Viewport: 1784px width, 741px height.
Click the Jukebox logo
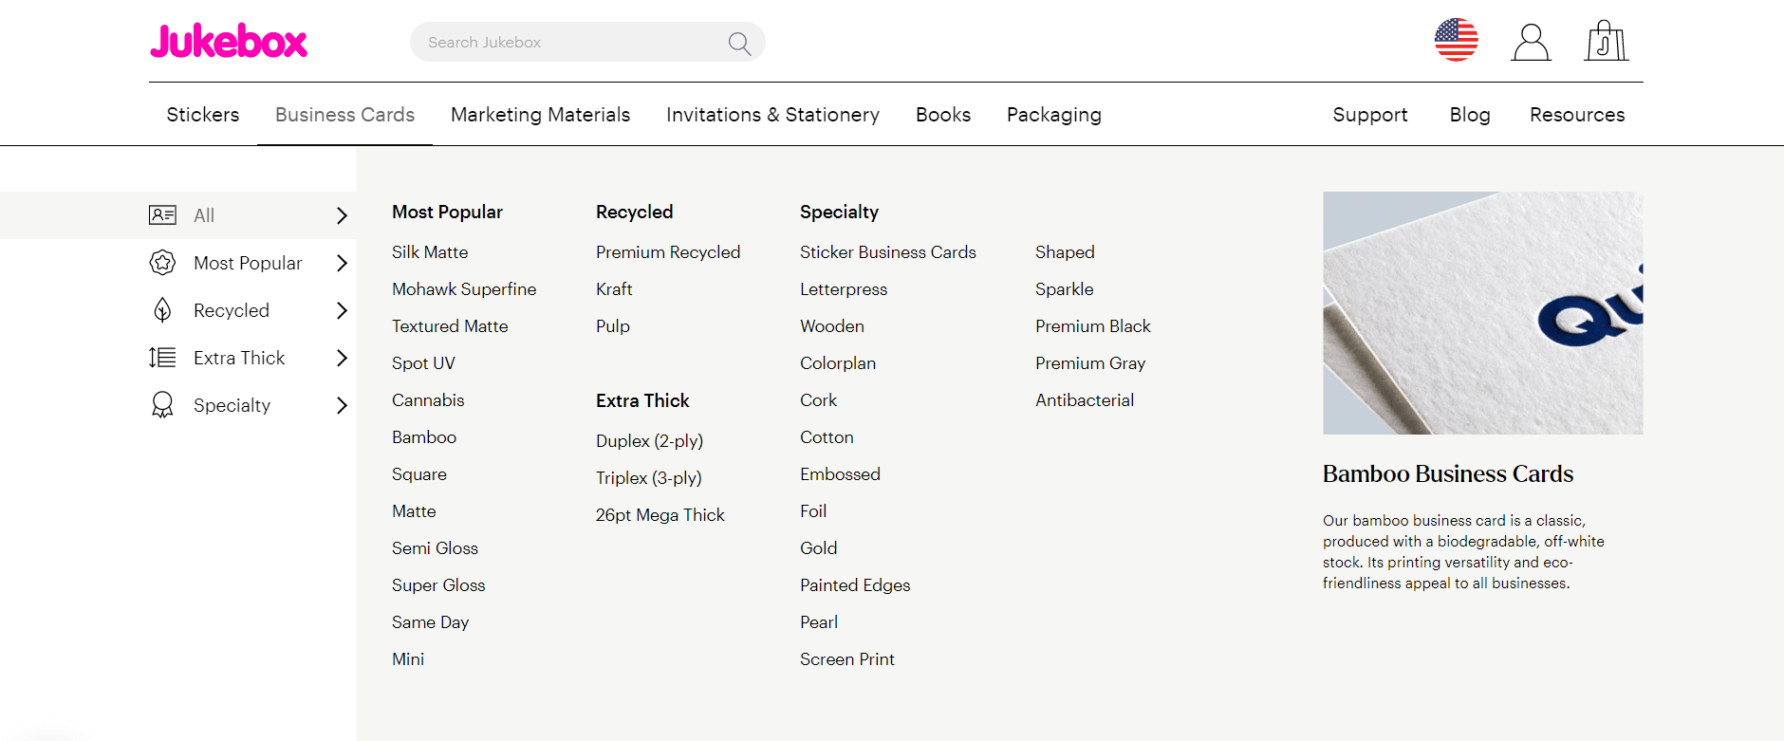tap(229, 41)
